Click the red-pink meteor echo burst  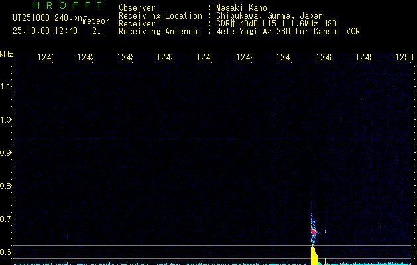tap(314, 232)
